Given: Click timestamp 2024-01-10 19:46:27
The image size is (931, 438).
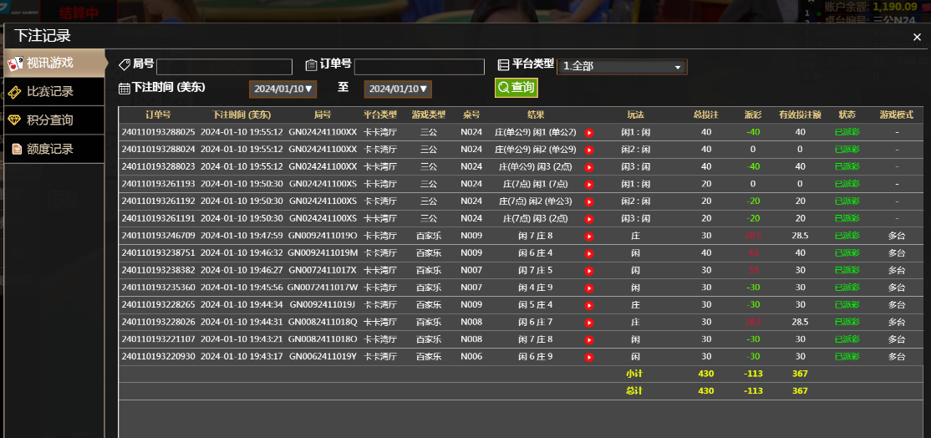Looking at the screenshot, I should pyautogui.click(x=242, y=271).
